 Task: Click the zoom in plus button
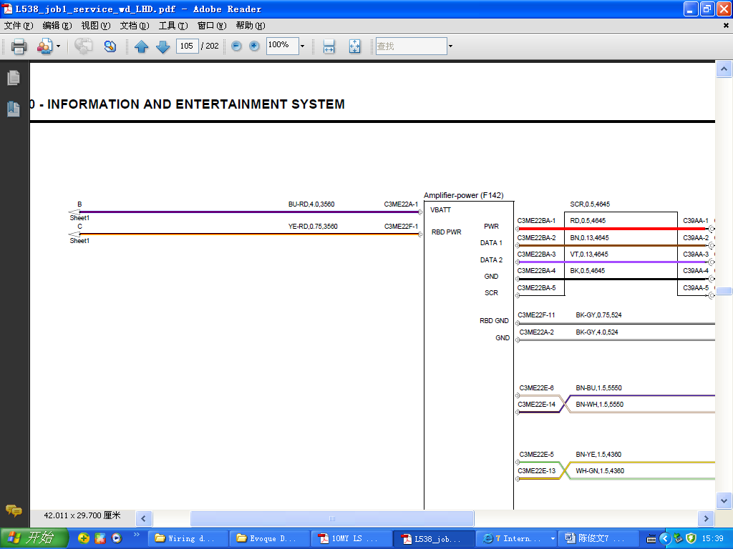pos(254,46)
